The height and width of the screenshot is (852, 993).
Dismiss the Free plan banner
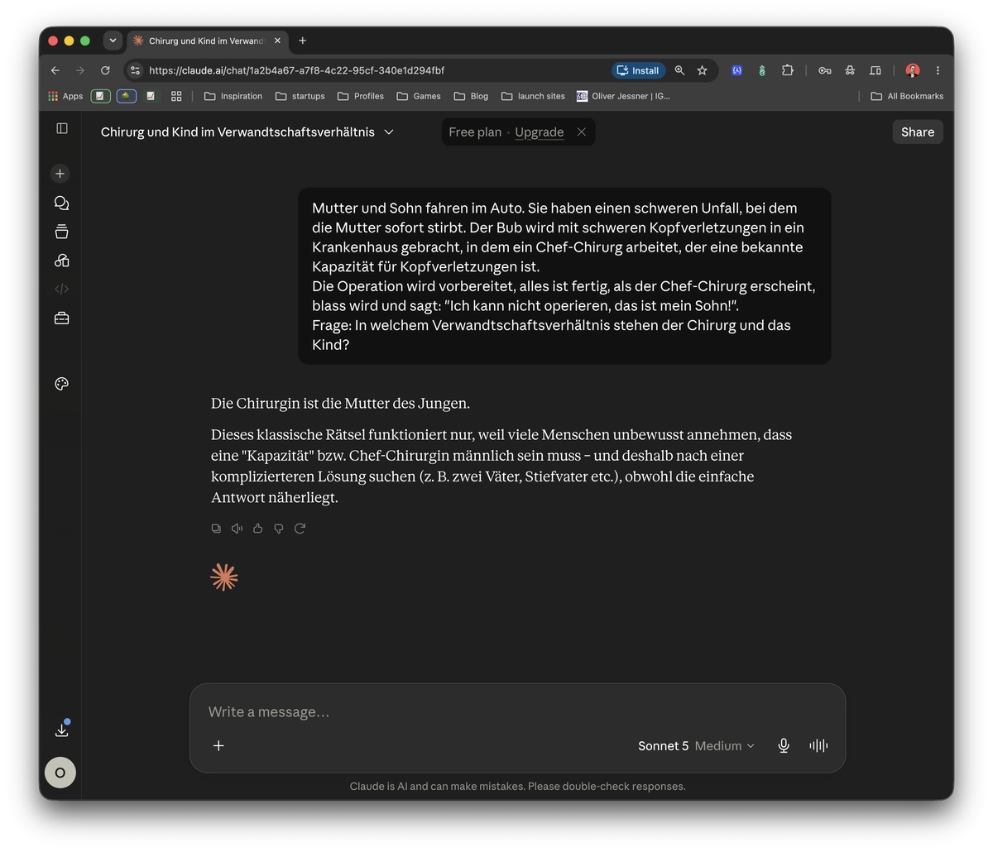tap(582, 132)
